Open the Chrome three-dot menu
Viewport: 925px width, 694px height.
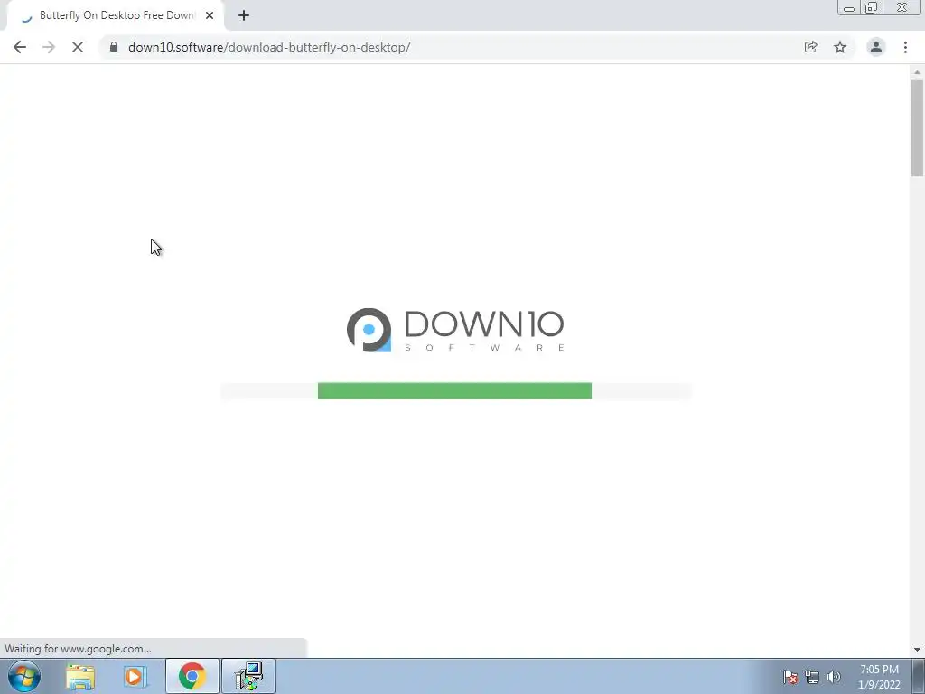pos(905,47)
